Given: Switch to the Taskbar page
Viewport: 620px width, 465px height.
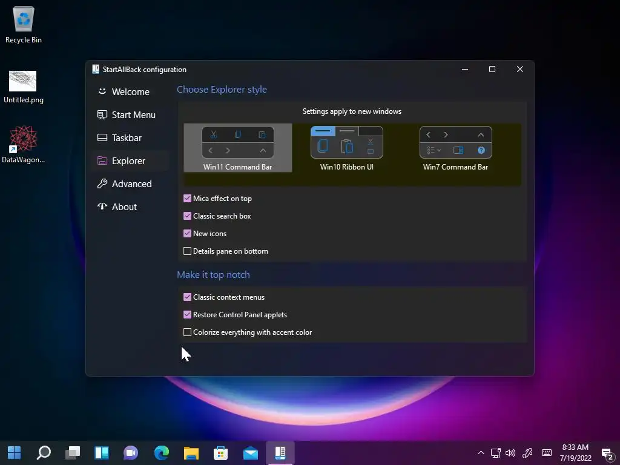Looking at the screenshot, I should [x=130, y=137].
